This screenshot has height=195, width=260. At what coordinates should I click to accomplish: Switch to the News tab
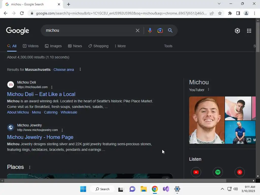(75, 46)
